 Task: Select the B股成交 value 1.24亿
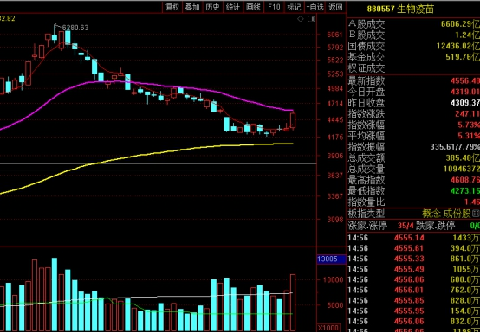[x=467, y=35]
